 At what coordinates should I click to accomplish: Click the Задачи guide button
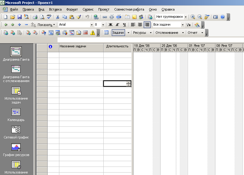click(118, 33)
